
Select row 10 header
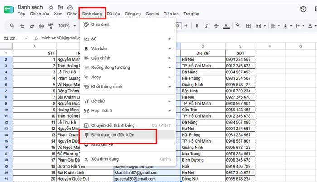pos(6,110)
